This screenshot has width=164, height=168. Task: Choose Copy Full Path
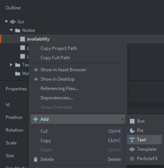55,58
